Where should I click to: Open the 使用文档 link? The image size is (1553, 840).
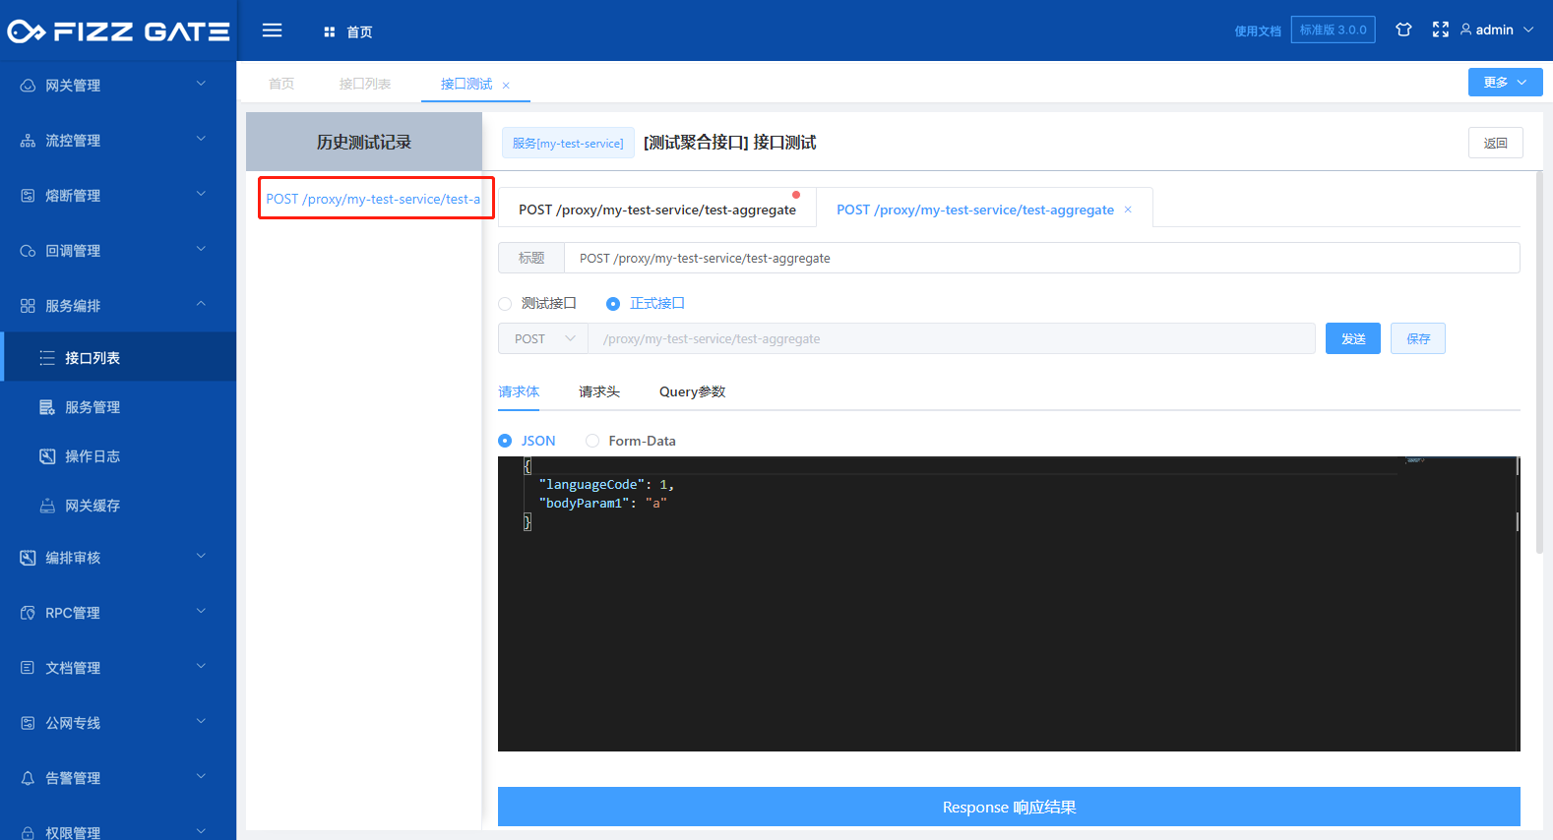pyautogui.click(x=1258, y=30)
